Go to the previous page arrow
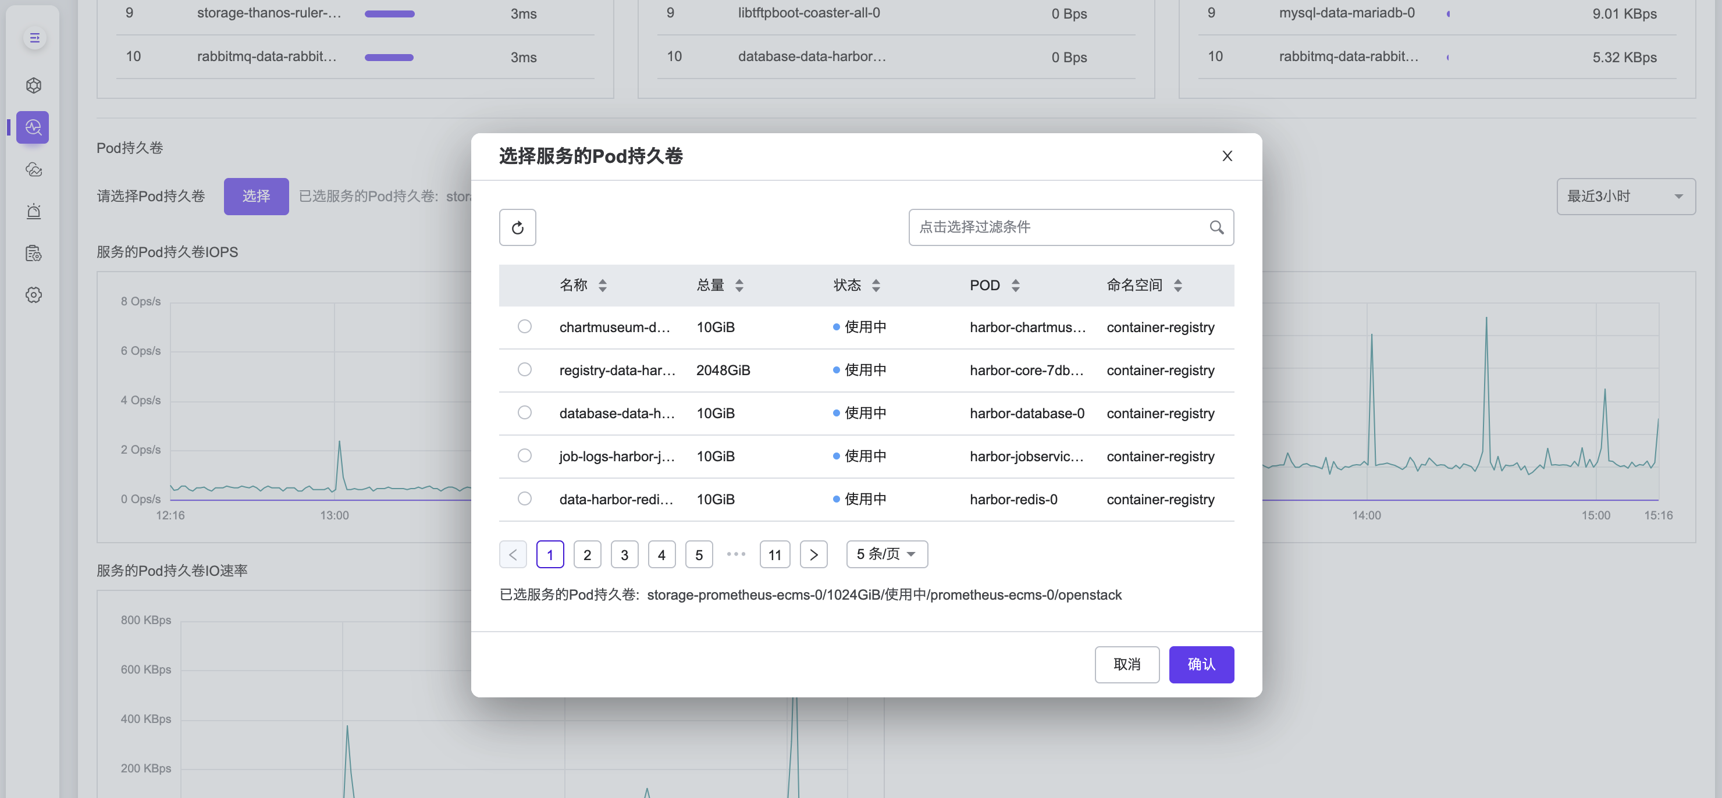 coord(513,555)
